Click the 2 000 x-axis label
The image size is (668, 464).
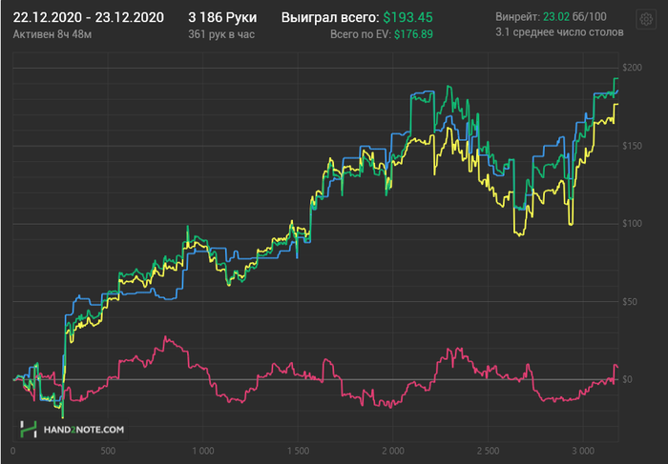click(x=393, y=451)
